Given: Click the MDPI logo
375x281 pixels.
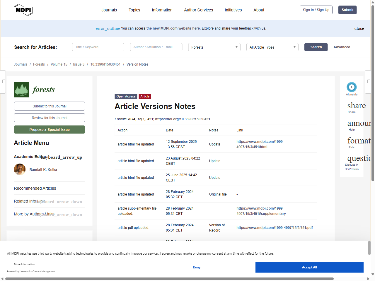Looking at the screenshot, I should tap(23, 10).
